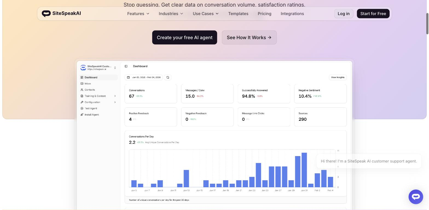This screenshot has height=210, width=429.
Task: Click the Negative Feedback 0 card
Action: point(207,117)
